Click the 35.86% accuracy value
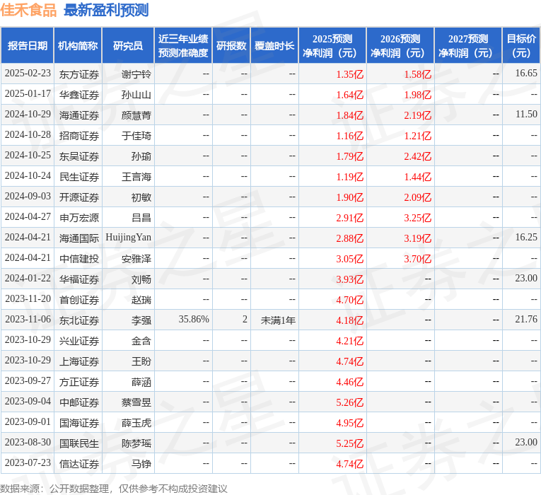The height and width of the screenshot is (495, 541). [x=194, y=320]
